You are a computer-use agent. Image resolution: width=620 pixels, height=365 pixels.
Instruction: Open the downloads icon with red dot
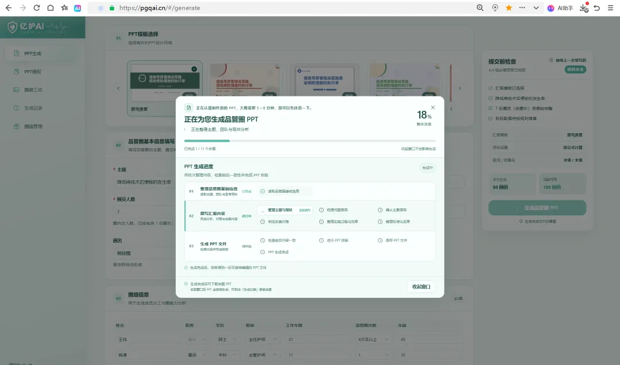(x=584, y=7)
